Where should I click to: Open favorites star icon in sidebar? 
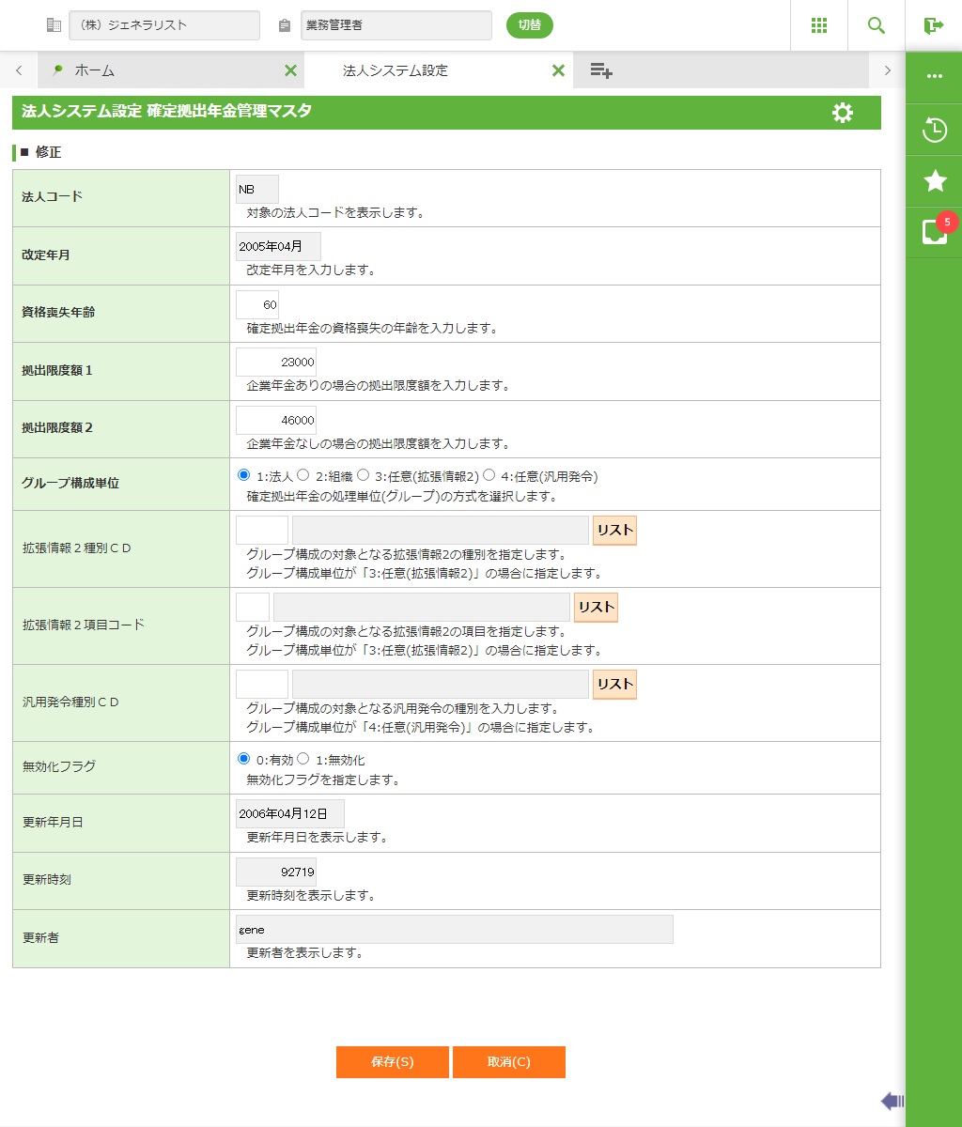click(x=934, y=180)
